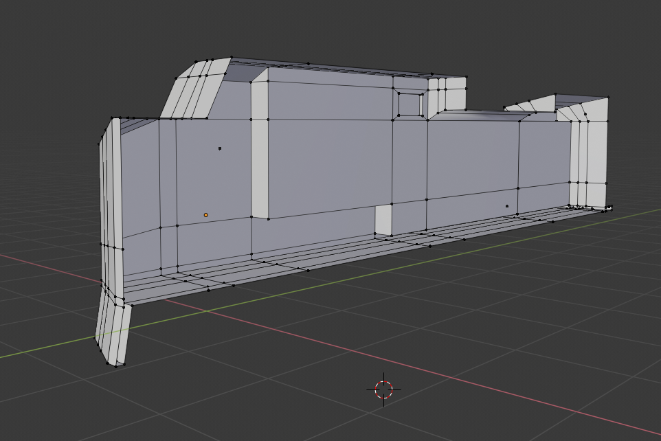Select the isolated black vertex above the orange point
Image resolution: width=661 pixels, height=441 pixels.
click(220, 148)
